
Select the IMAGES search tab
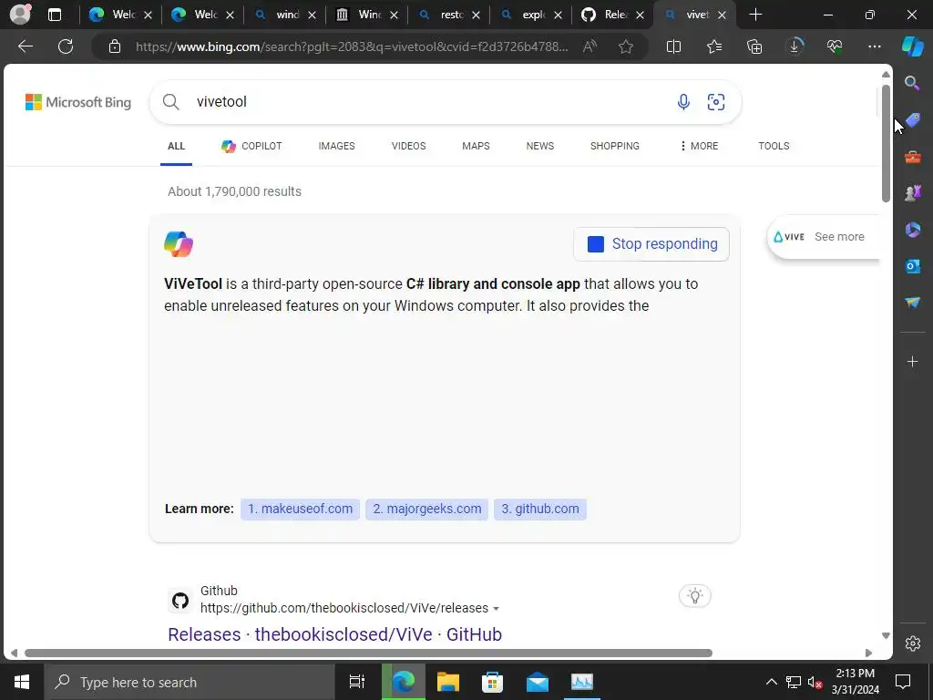[x=337, y=146]
